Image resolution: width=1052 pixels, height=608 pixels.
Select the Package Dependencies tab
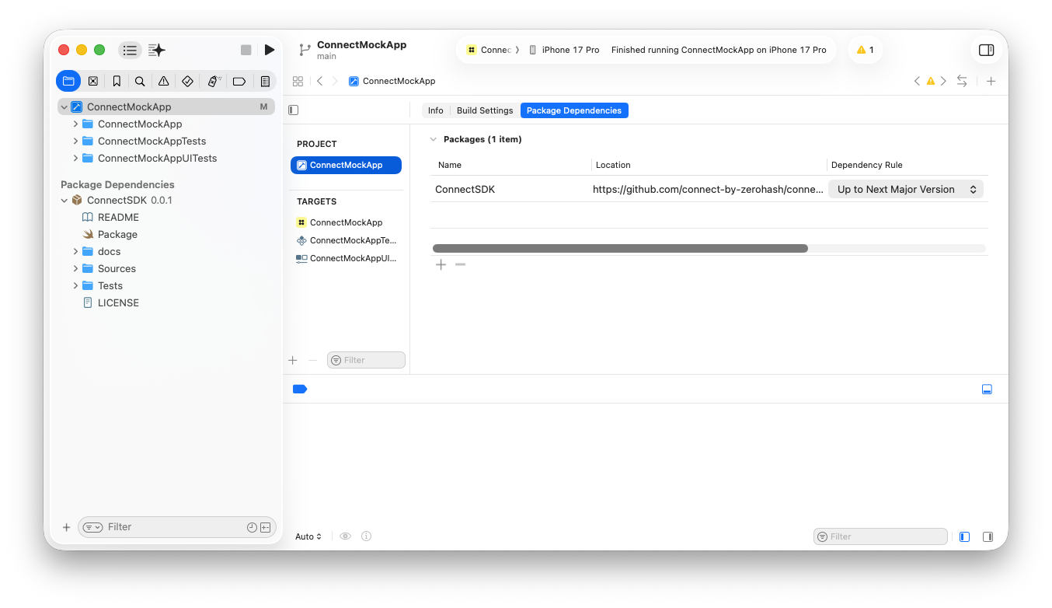574,110
